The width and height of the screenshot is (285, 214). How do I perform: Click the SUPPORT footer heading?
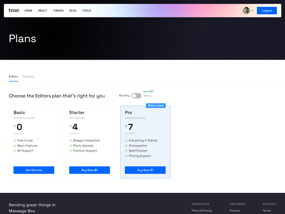pos(269,204)
